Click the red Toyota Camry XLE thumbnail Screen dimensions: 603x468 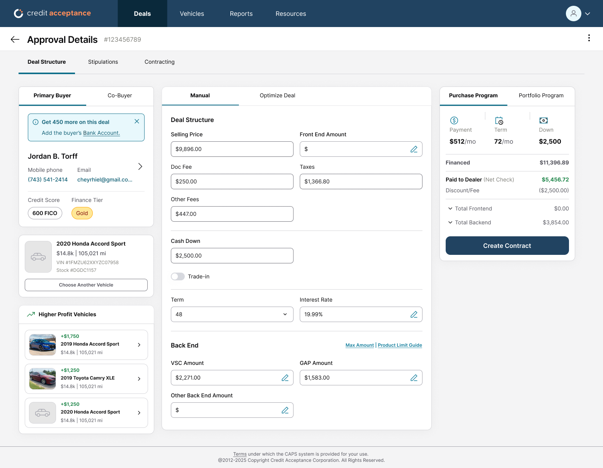point(43,379)
